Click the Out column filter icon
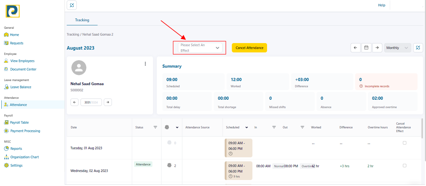426x186 pixels. 302,127
